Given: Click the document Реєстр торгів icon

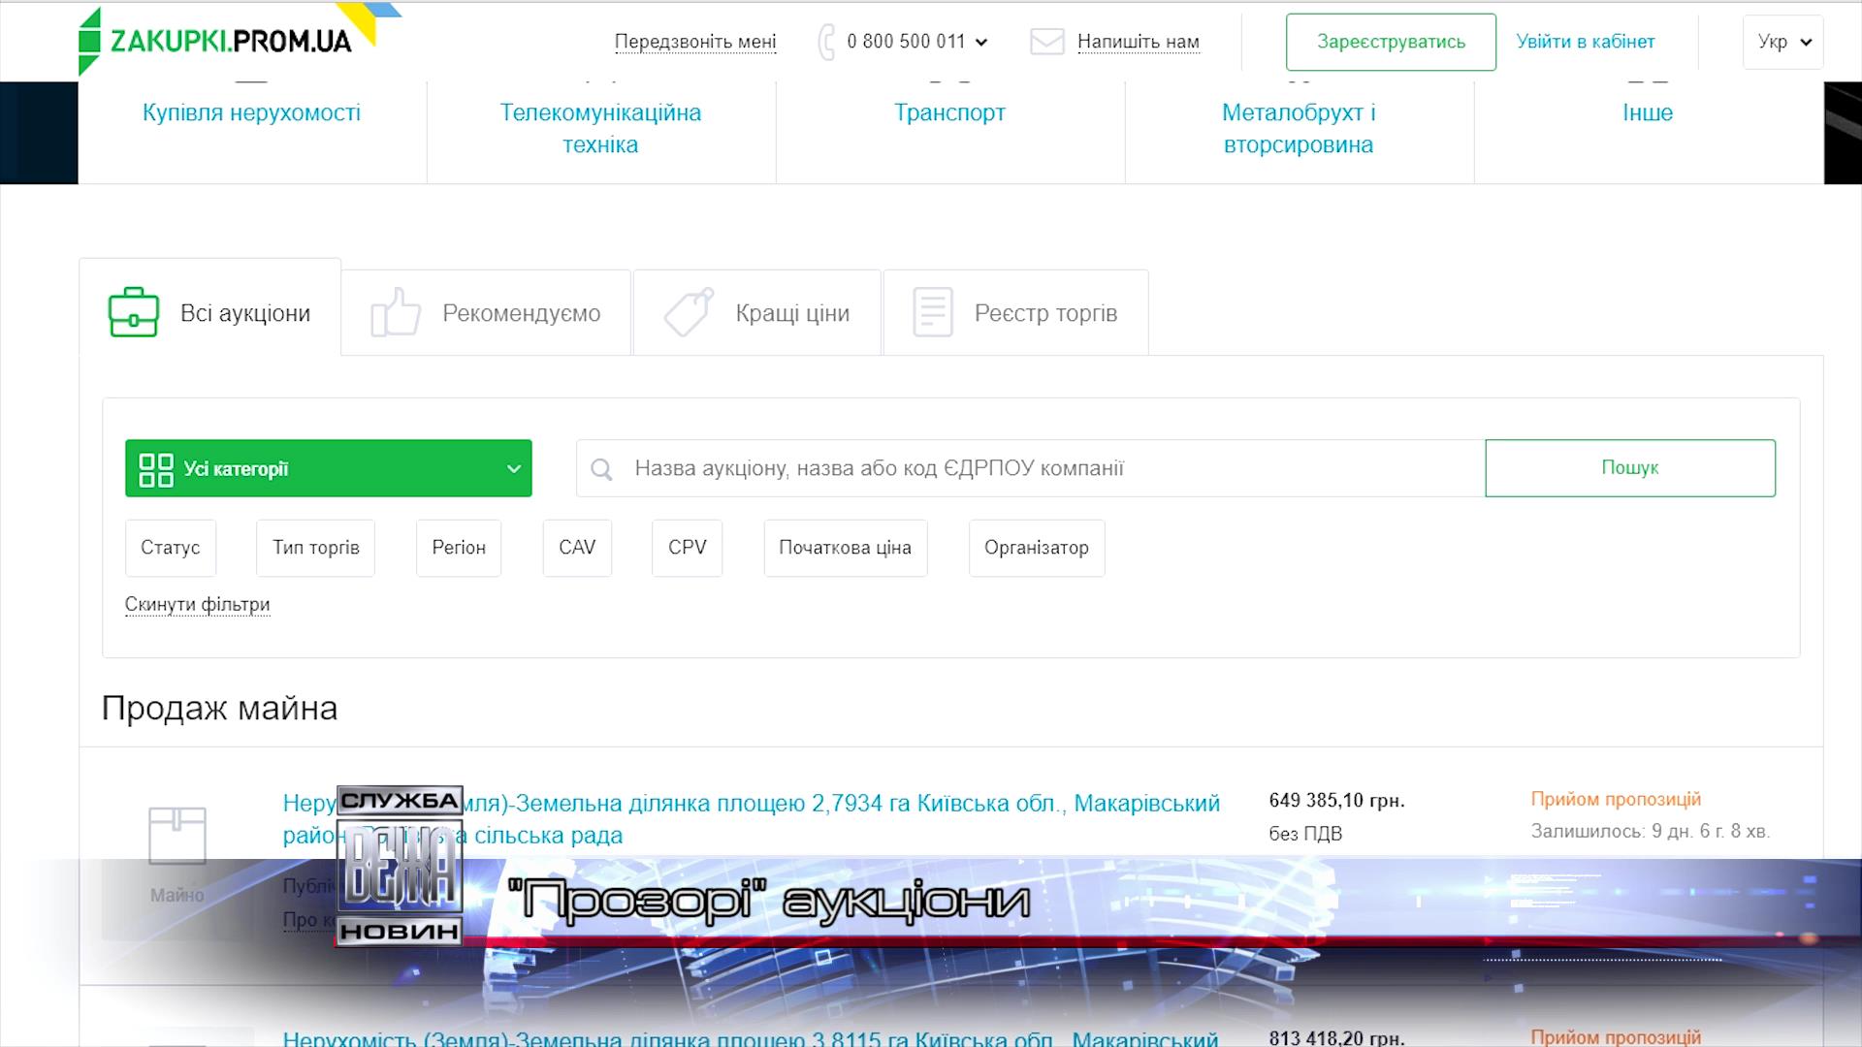Looking at the screenshot, I should pyautogui.click(x=933, y=312).
